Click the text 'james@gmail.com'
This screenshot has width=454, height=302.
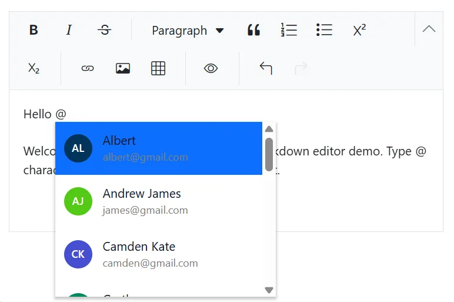point(145,210)
